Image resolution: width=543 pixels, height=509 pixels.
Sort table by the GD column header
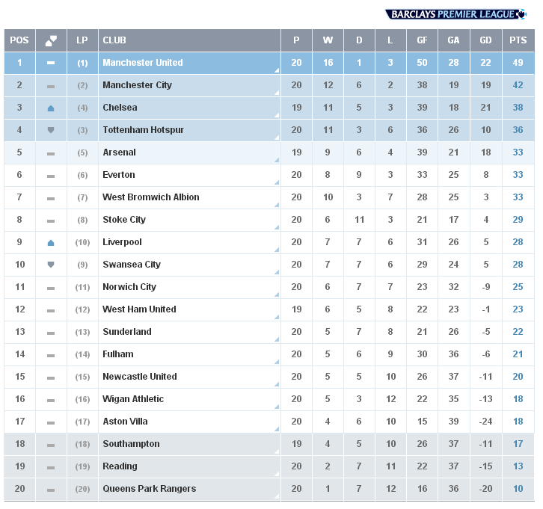(x=485, y=40)
